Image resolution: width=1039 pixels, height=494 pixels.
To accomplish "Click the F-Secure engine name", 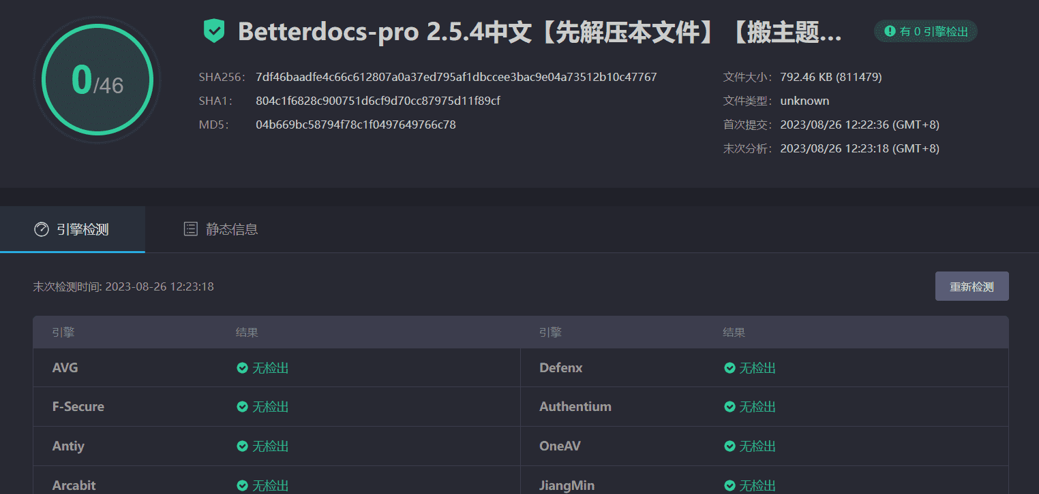I will tap(78, 407).
